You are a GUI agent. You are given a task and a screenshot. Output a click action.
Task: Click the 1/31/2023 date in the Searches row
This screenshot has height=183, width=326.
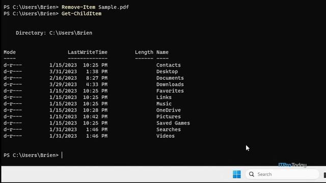(63, 130)
